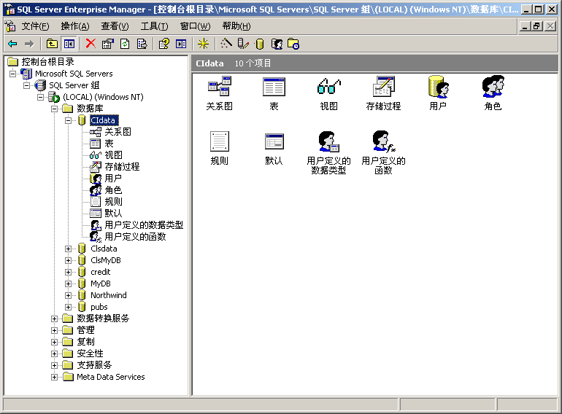
Task: Toggle the Show/Hide Console Tree button
Action: point(69,44)
